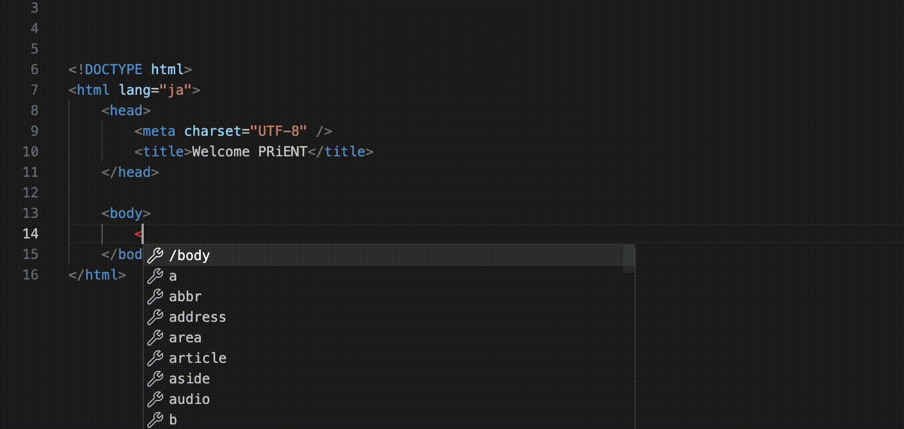Click the opening <head> tag
The height and width of the screenshot is (429, 904).
pos(126,111)
